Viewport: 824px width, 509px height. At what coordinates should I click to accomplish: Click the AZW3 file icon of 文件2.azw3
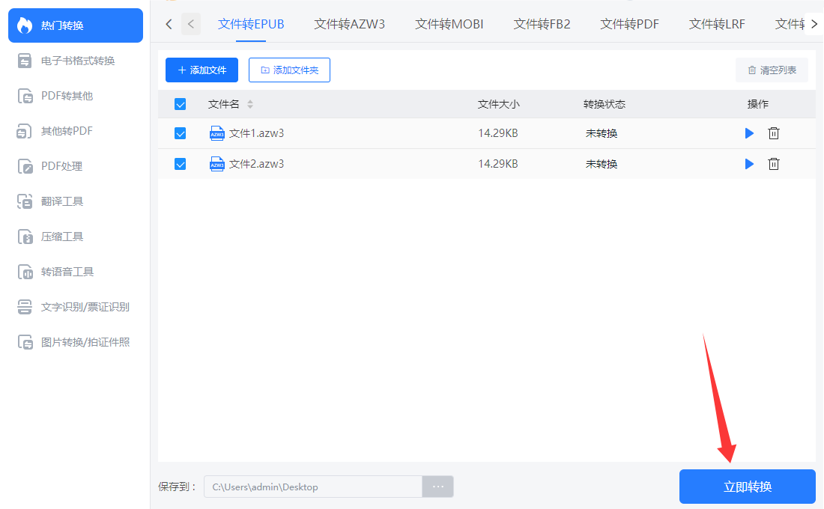point(217,165)
